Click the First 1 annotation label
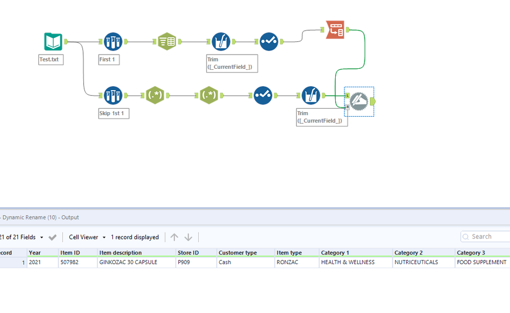This screenshot has width=510, height=313. [x=109, y=60]
